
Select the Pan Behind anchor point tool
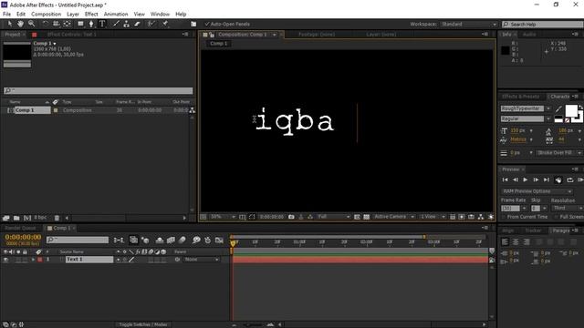point(67,24)
